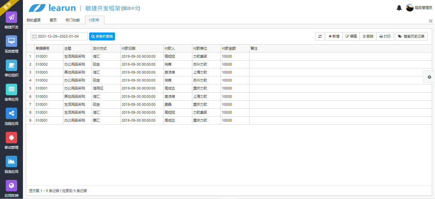Click the 查看历史记录 button

[411, 36]
